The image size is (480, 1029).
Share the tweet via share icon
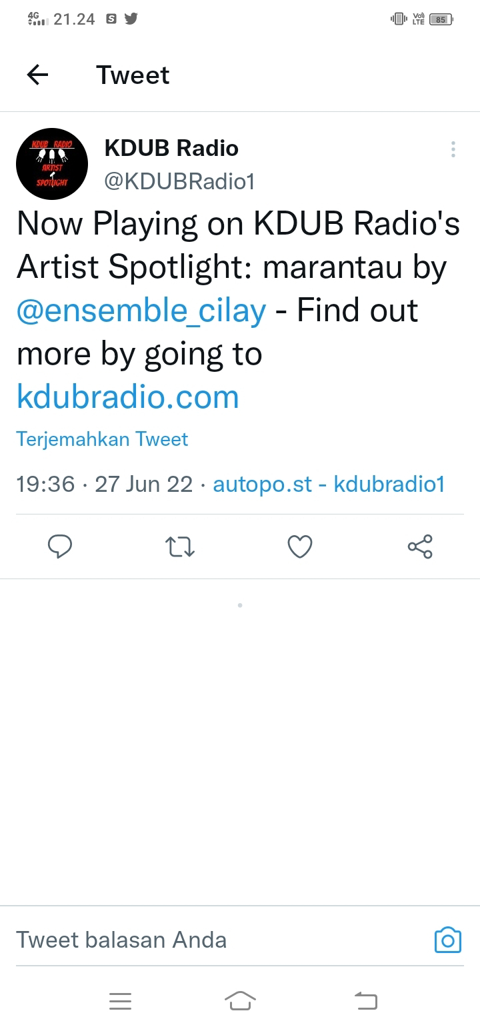[x=420, y=546]
